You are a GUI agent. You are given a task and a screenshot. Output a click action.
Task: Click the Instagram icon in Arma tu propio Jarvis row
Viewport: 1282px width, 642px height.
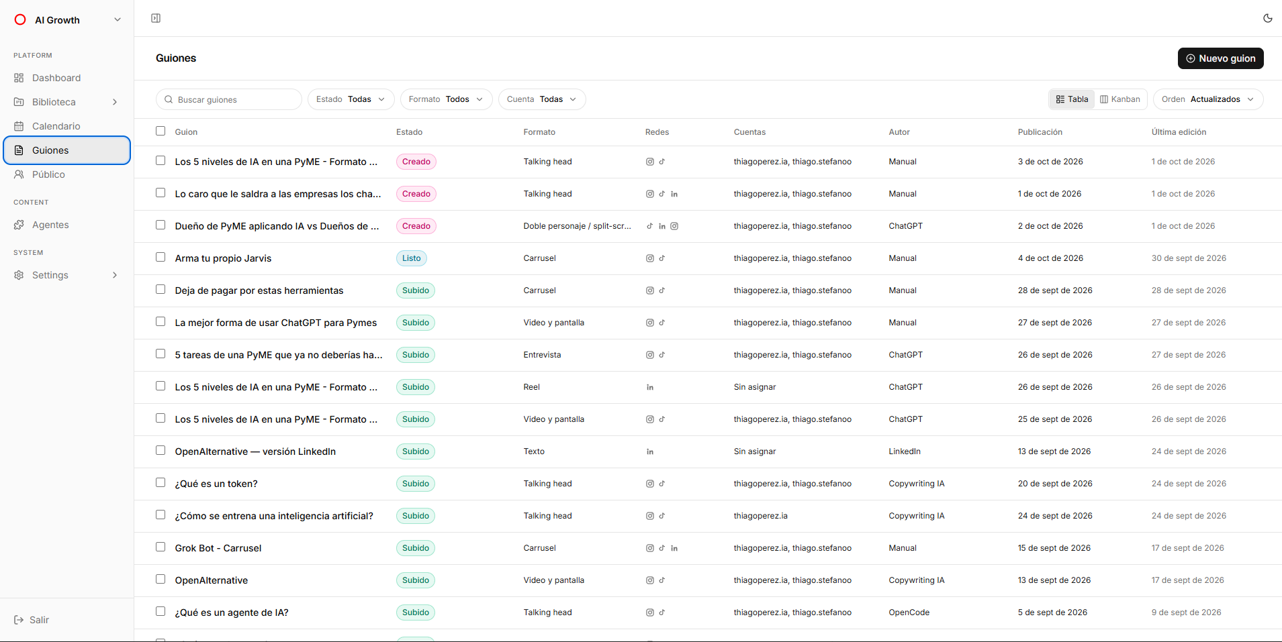point(649,258)
